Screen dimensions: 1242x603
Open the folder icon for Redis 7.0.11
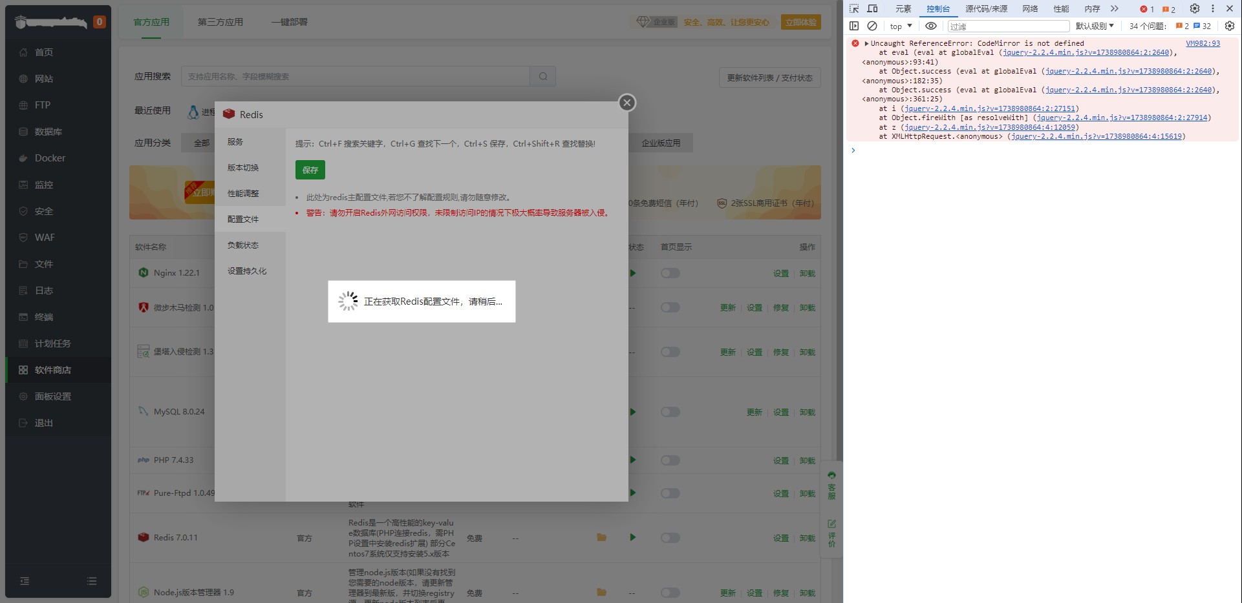point(601,537)
